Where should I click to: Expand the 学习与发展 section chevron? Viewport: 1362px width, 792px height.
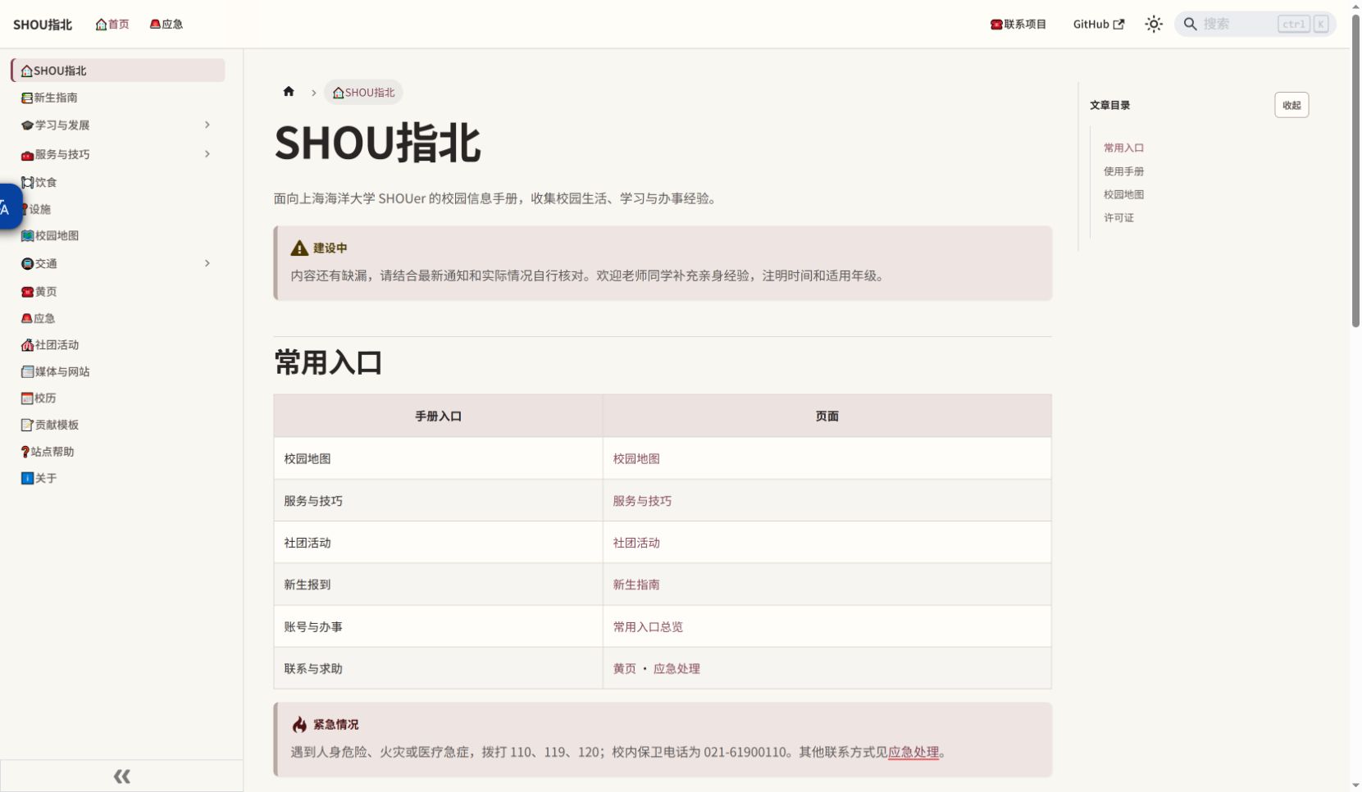pyautogui.click(x=207, y=125)
